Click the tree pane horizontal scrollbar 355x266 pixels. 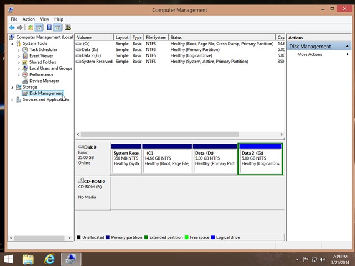click(40, 238)
